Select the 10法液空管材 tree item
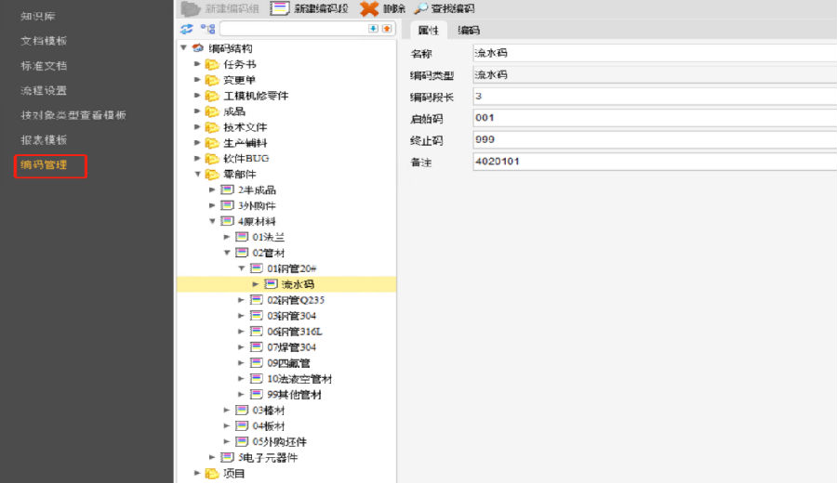837x483 pixels. click(299, 379)
